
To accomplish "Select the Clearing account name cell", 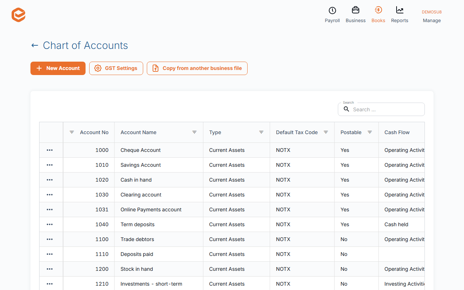I will point(159,195).
